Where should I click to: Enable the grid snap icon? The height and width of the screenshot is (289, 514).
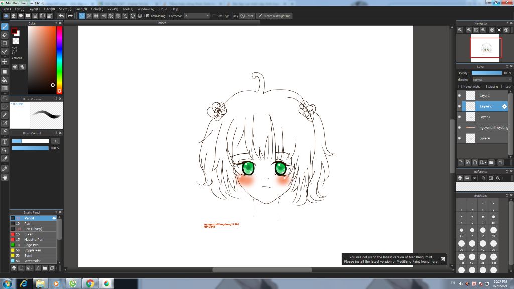tap(96, 16)
